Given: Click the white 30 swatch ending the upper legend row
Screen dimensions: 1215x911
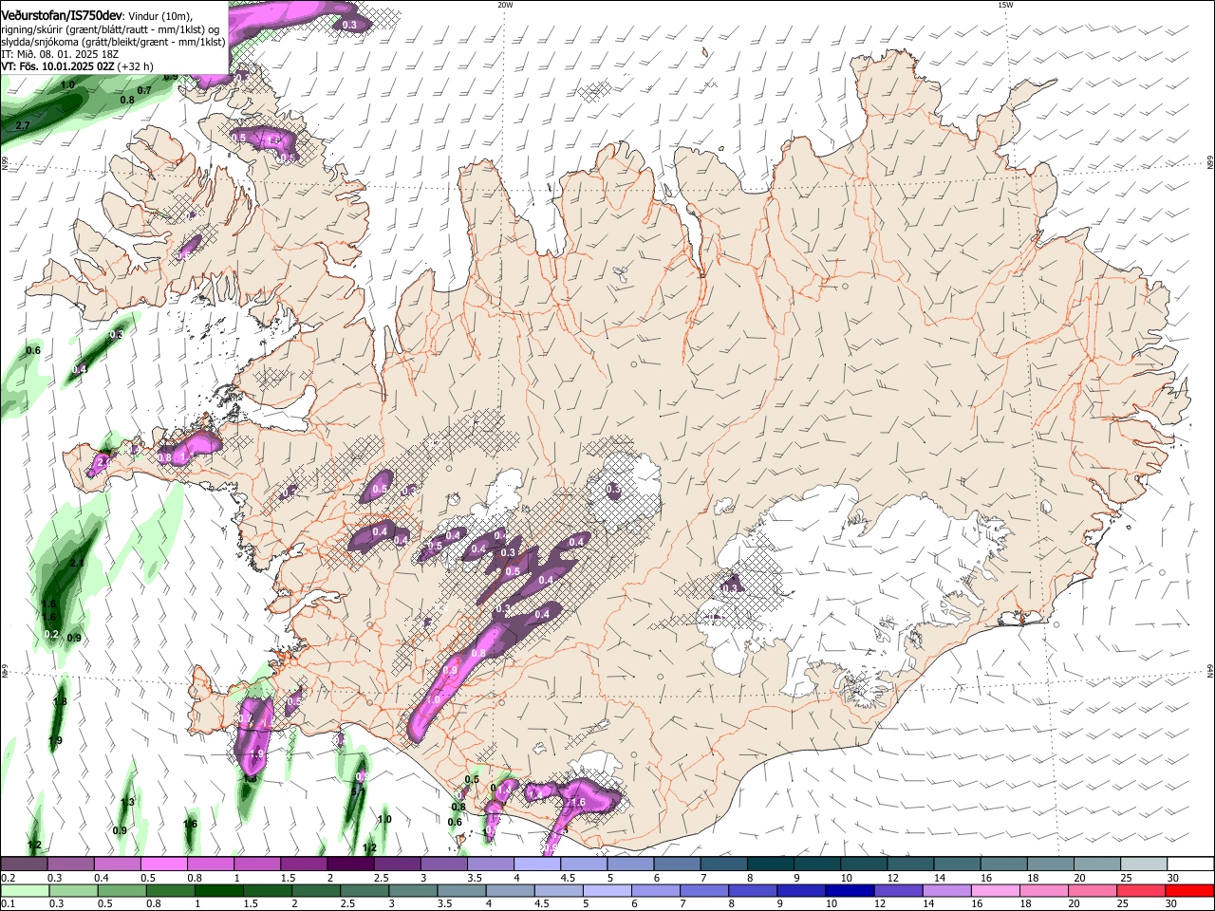Looking at the screenshot, I should [x=1190, y=865].
